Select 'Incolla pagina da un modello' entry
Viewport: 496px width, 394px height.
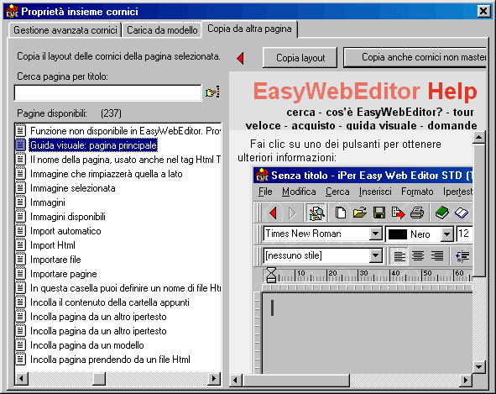point(87,345)
